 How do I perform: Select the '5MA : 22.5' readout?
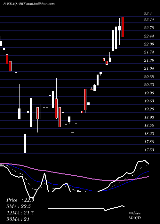(19, 206)
